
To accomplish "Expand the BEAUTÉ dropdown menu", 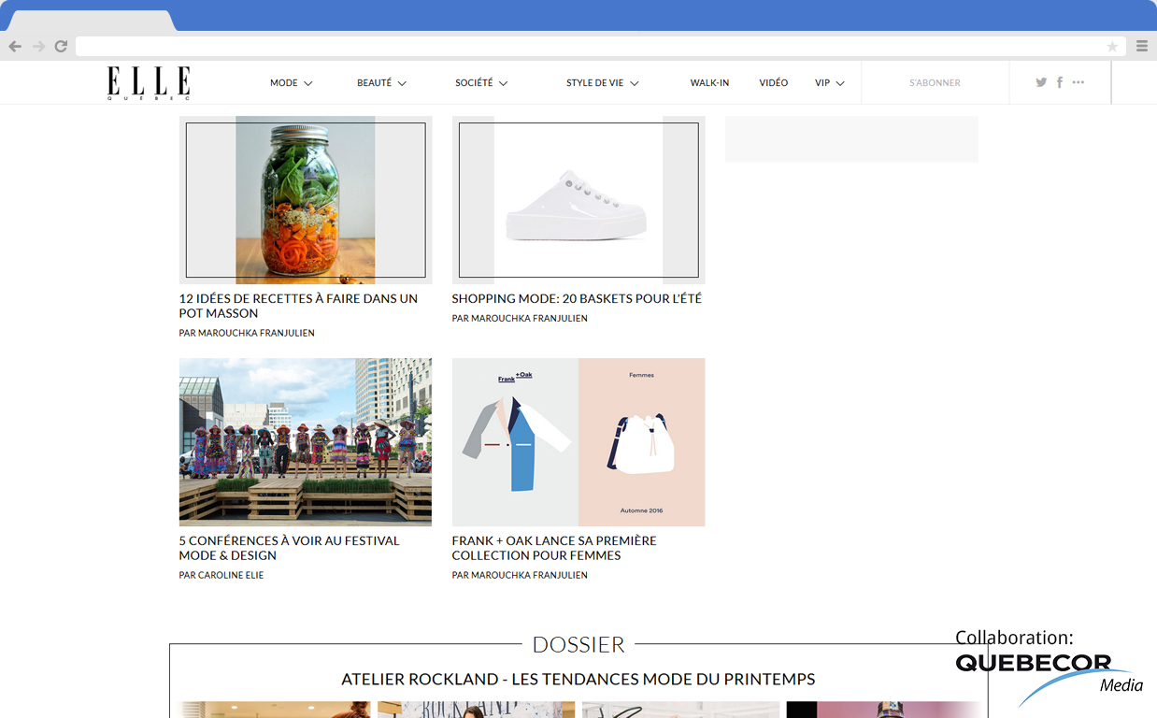I will [x=381, y=82].
